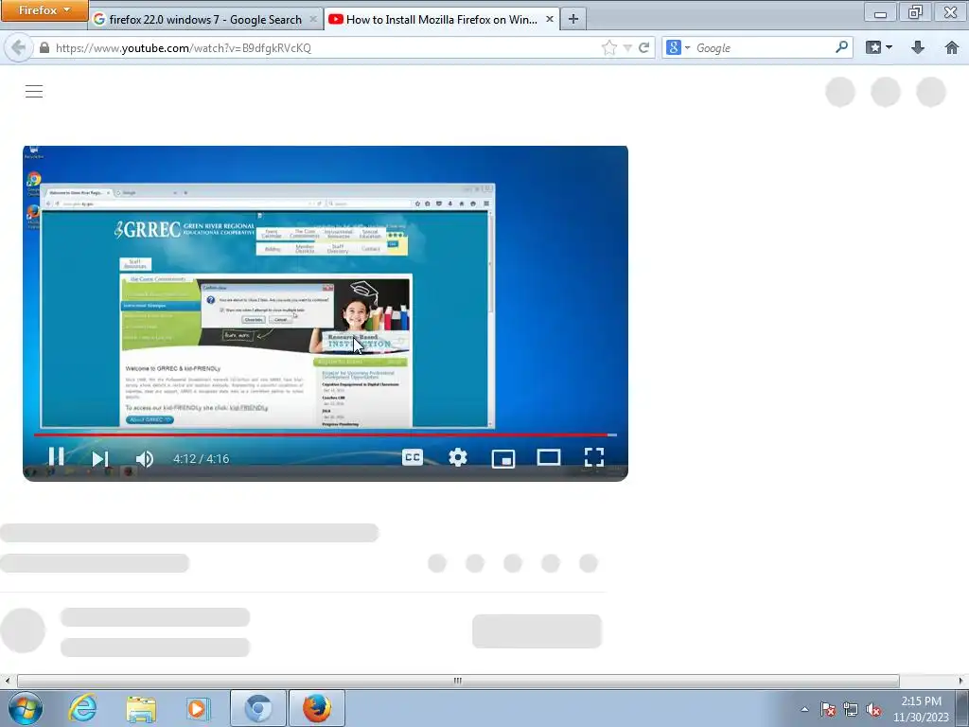Switch to Firefox in the taskbar
This screenshot has width=969, height=727.
click(316, 708)
